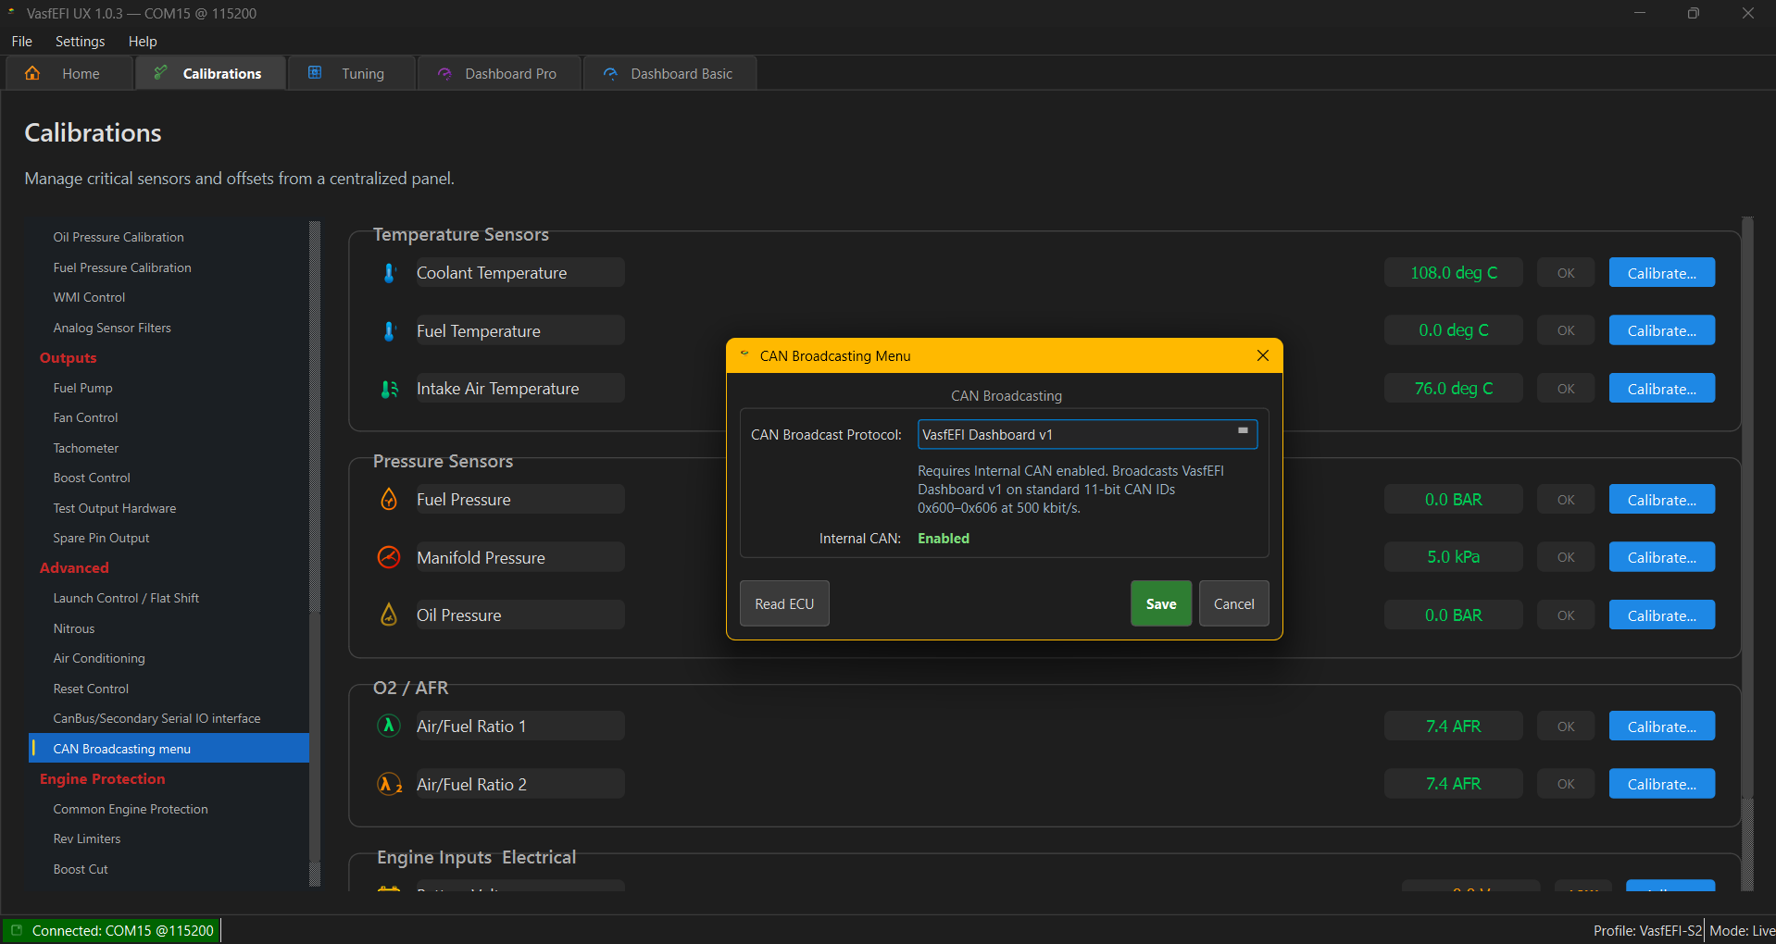This screenshot has width=1776, height=944.
Task: Click the Home tab house icon
Action: click(x=32, y=73)
